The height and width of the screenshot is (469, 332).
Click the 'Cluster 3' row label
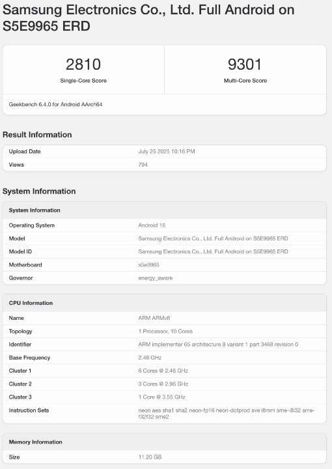pyautogui.click(x=20, y=397)
